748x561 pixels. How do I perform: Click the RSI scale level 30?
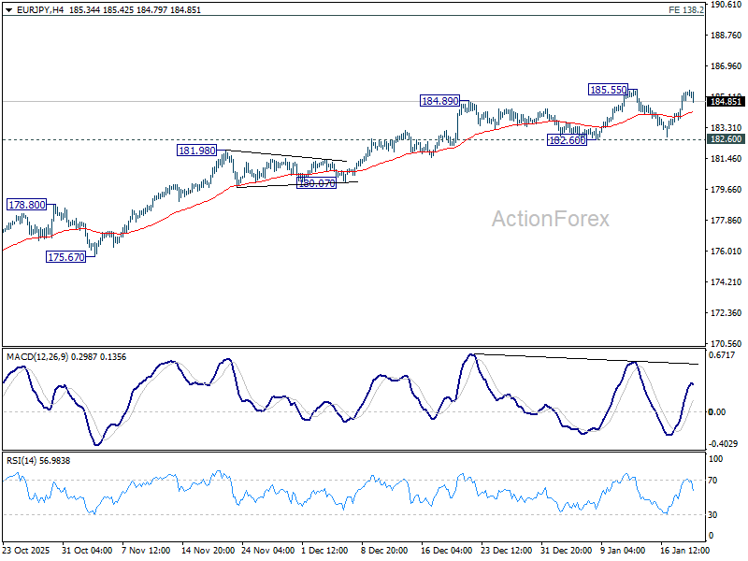point(712,515)
